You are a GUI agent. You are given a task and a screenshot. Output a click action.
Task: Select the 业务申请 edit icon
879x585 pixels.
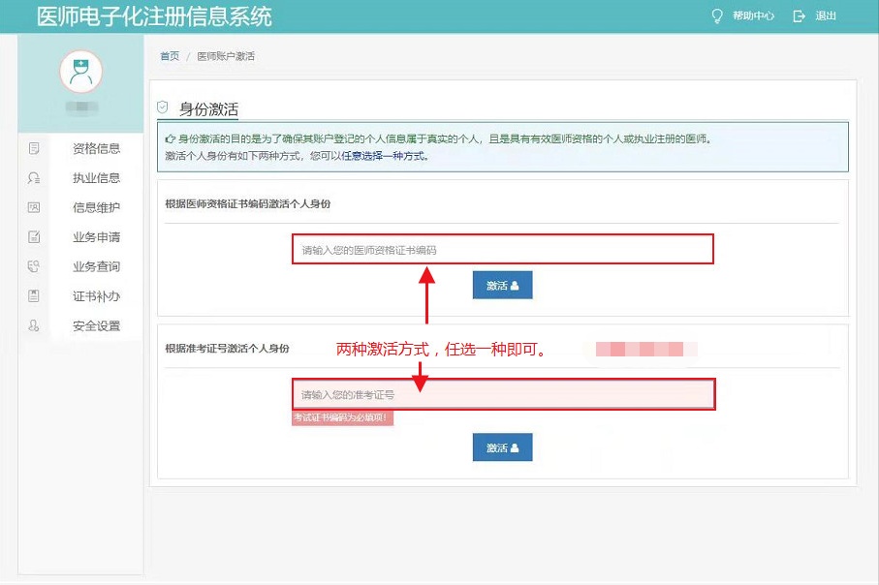(33, 236)
